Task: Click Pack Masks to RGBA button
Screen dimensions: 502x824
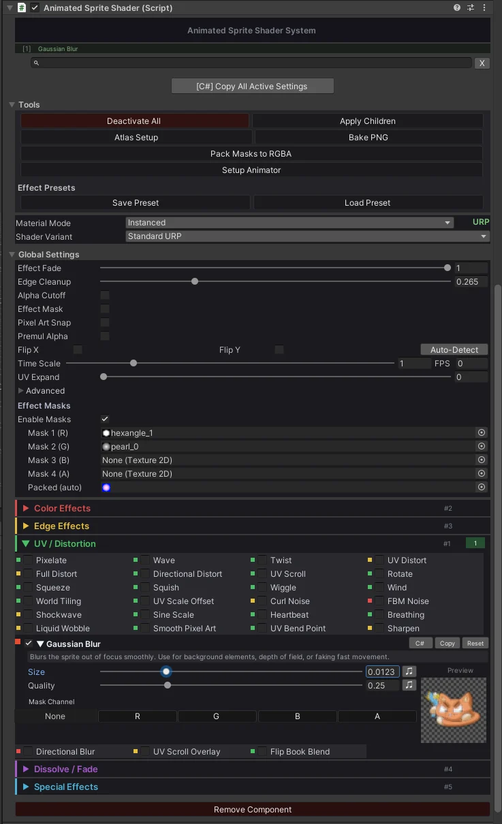Action: pos(251,153)
